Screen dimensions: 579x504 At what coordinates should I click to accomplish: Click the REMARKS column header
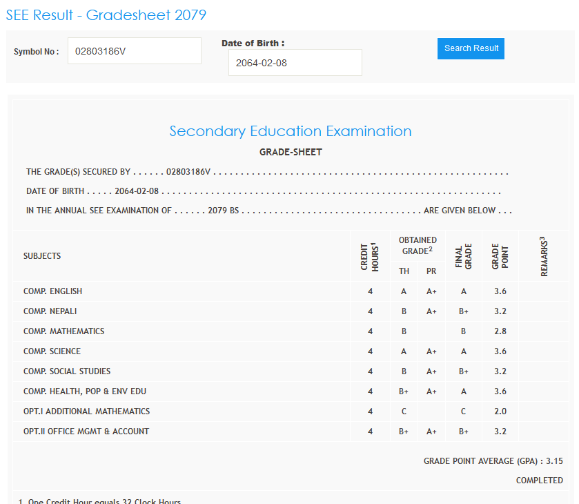(544, 256)
